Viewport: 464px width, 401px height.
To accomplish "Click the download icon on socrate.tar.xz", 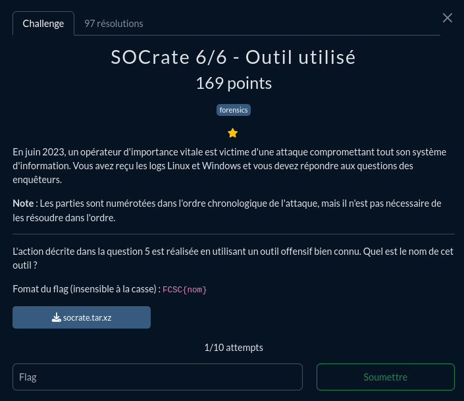I will pyautogui.click(x=56, y=317).
